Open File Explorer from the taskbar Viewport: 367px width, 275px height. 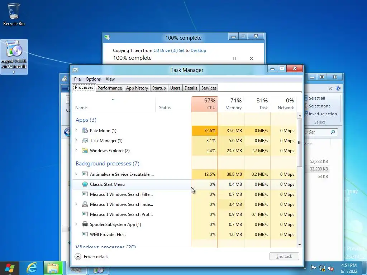pos(53,268)
